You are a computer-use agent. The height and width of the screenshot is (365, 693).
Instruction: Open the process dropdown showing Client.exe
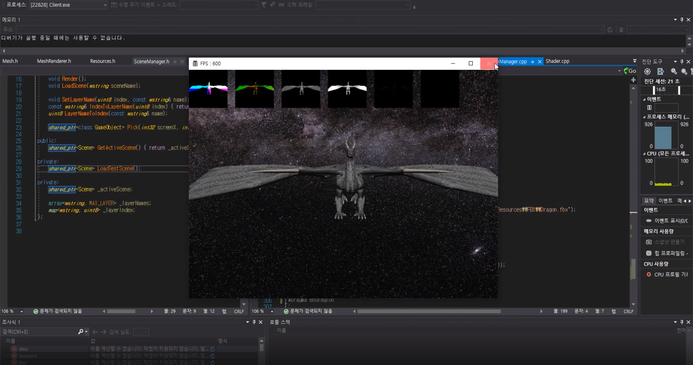tap(104, 5)
